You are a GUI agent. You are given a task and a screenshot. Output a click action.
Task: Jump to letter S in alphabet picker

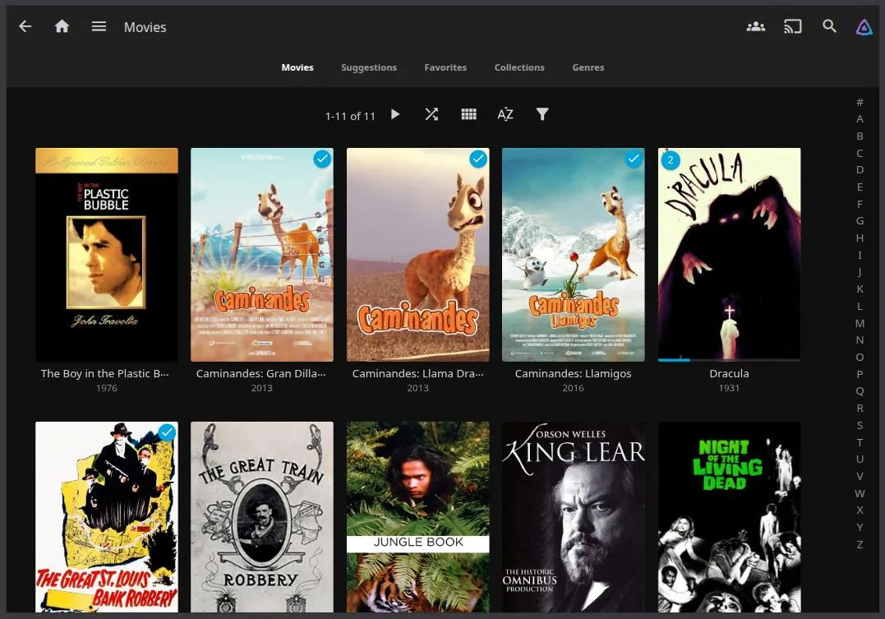(x=860, y=425)
